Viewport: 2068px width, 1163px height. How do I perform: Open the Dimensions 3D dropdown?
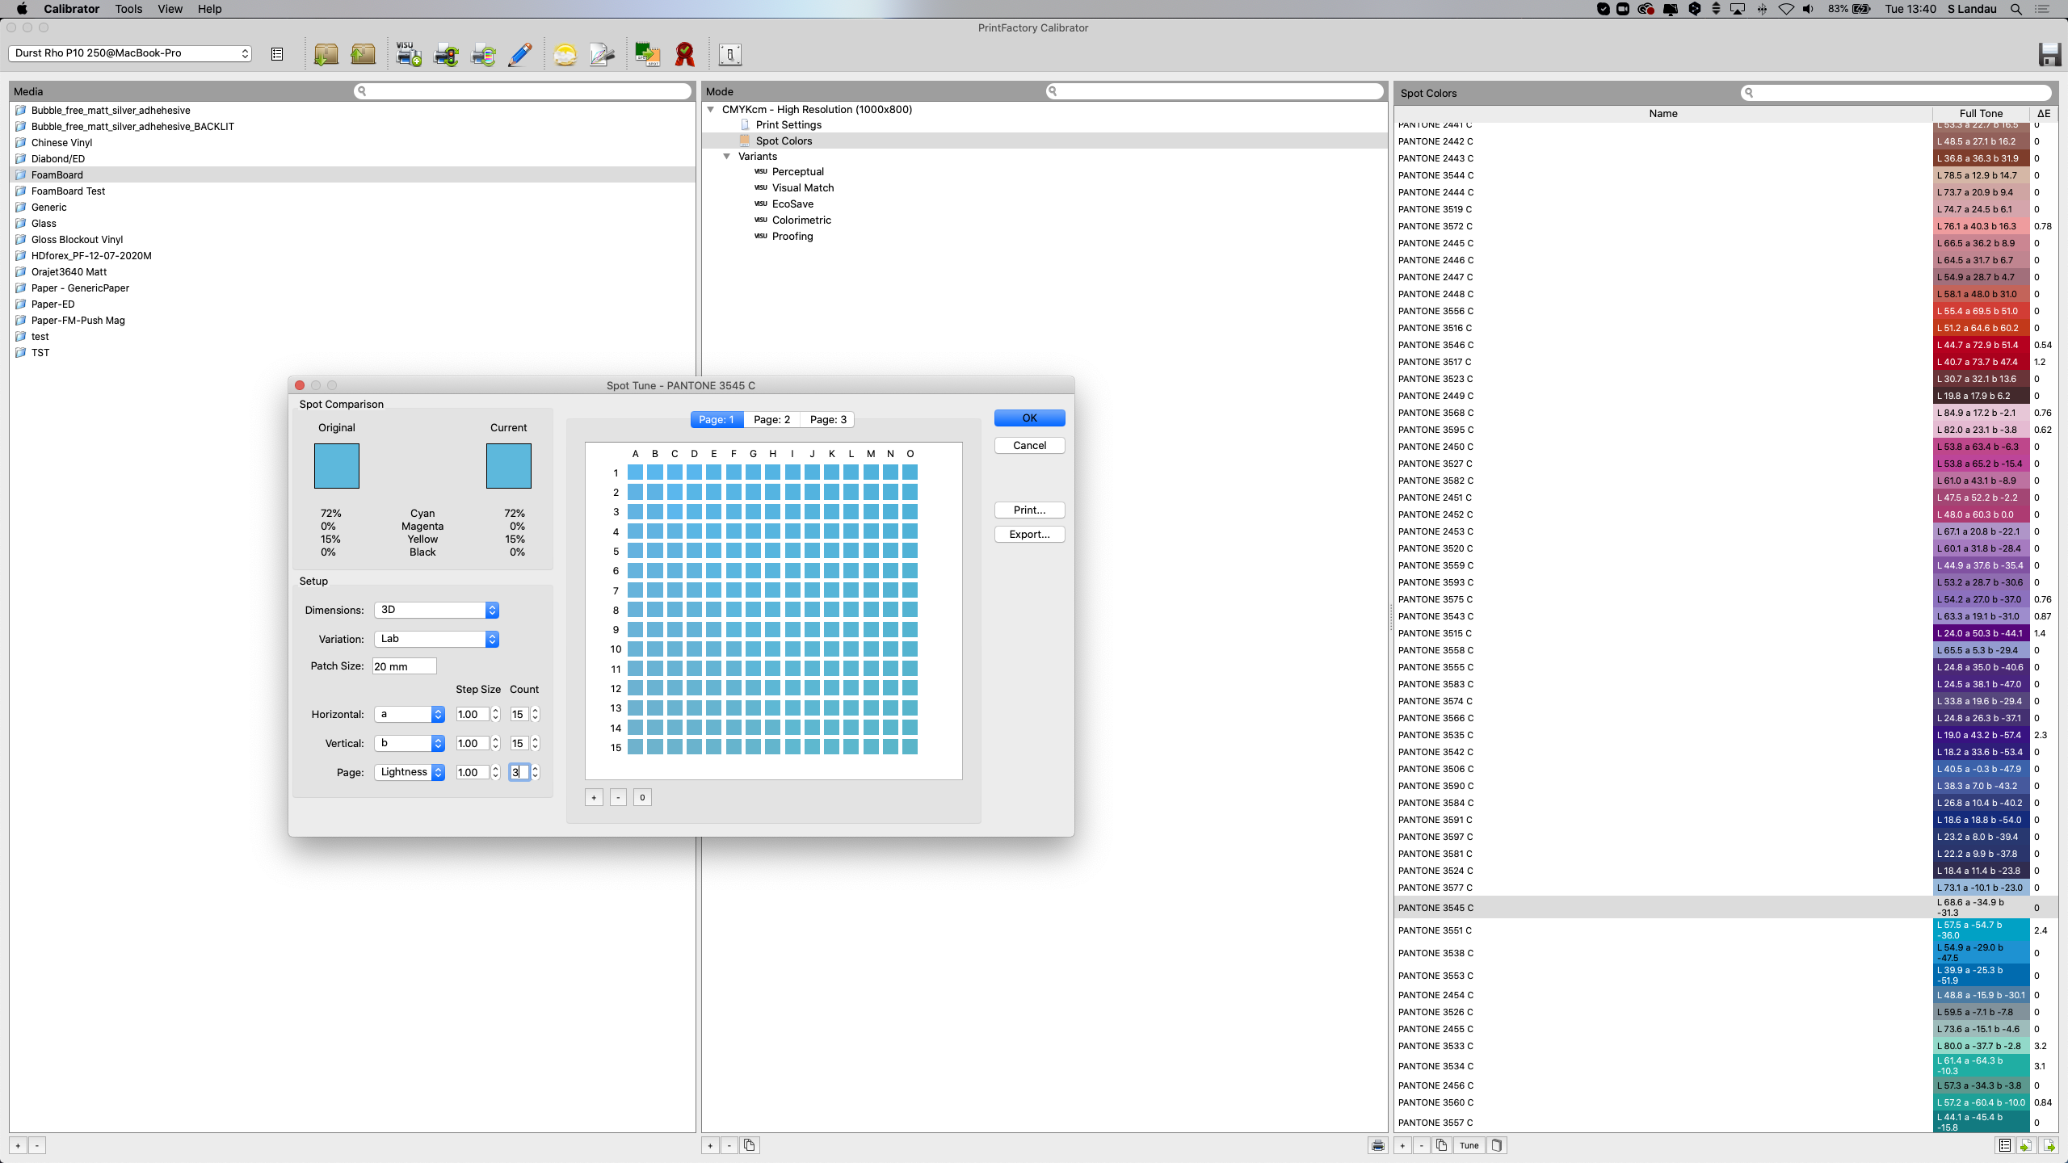(x=436, y=610)
